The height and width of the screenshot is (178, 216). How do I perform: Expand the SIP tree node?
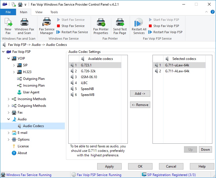(14, 65)
